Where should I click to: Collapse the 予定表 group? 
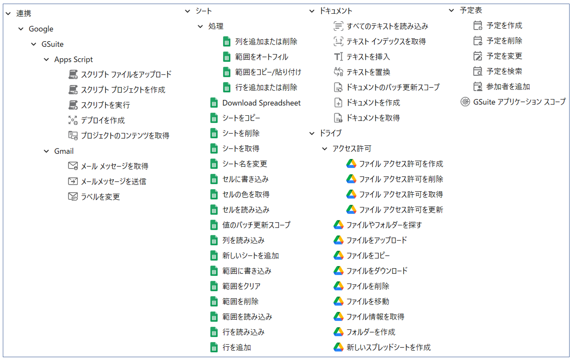451,11
